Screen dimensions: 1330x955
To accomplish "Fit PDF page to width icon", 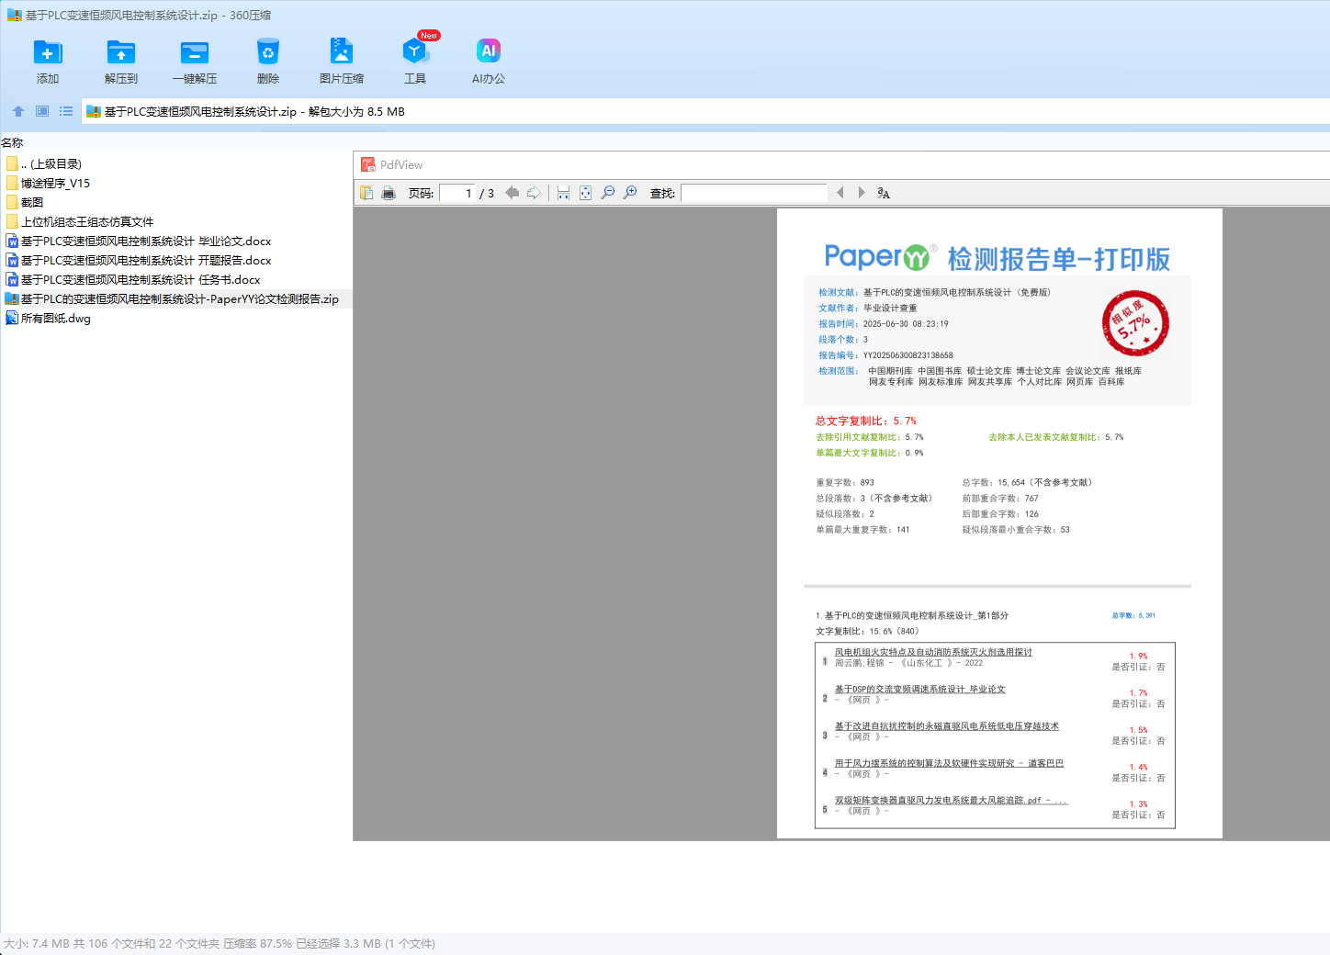I will pyautogui.click(x=563, y=193).
